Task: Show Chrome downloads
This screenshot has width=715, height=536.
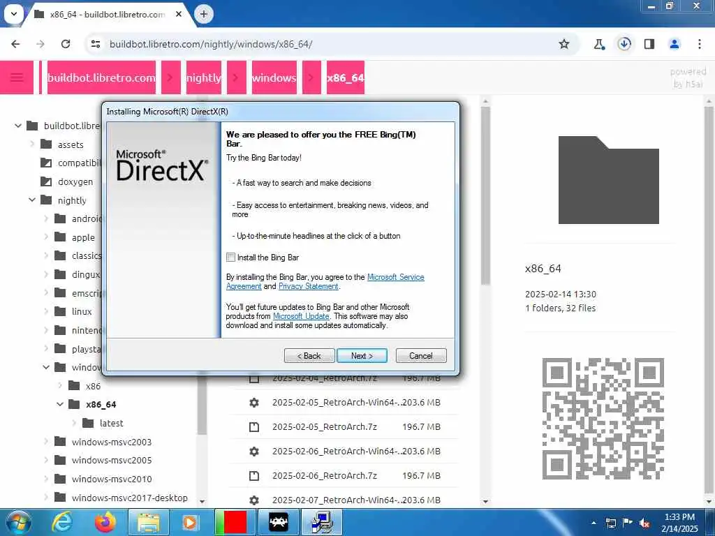Action: pos(624,44)
